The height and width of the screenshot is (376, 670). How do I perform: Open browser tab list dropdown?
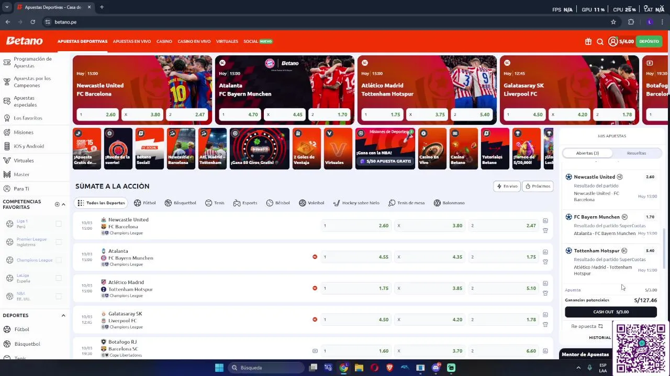point(7,7)
